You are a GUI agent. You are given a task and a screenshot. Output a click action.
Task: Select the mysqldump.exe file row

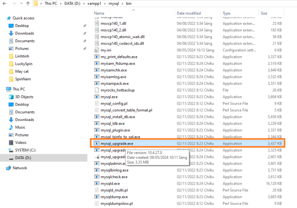pos(114,197)
